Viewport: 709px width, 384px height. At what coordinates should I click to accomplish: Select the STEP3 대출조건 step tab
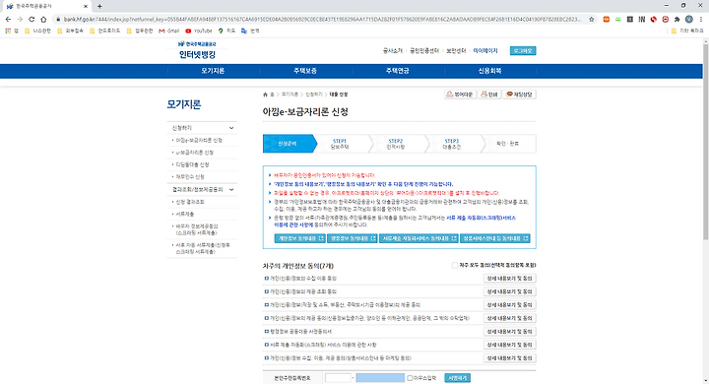451,144
